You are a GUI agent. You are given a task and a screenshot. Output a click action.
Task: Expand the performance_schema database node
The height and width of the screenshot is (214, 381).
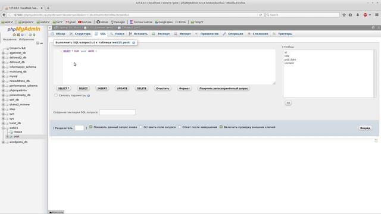pyautogui.click(x=3, y=86)
